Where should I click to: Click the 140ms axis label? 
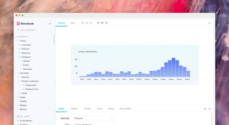tap(171, 79)
